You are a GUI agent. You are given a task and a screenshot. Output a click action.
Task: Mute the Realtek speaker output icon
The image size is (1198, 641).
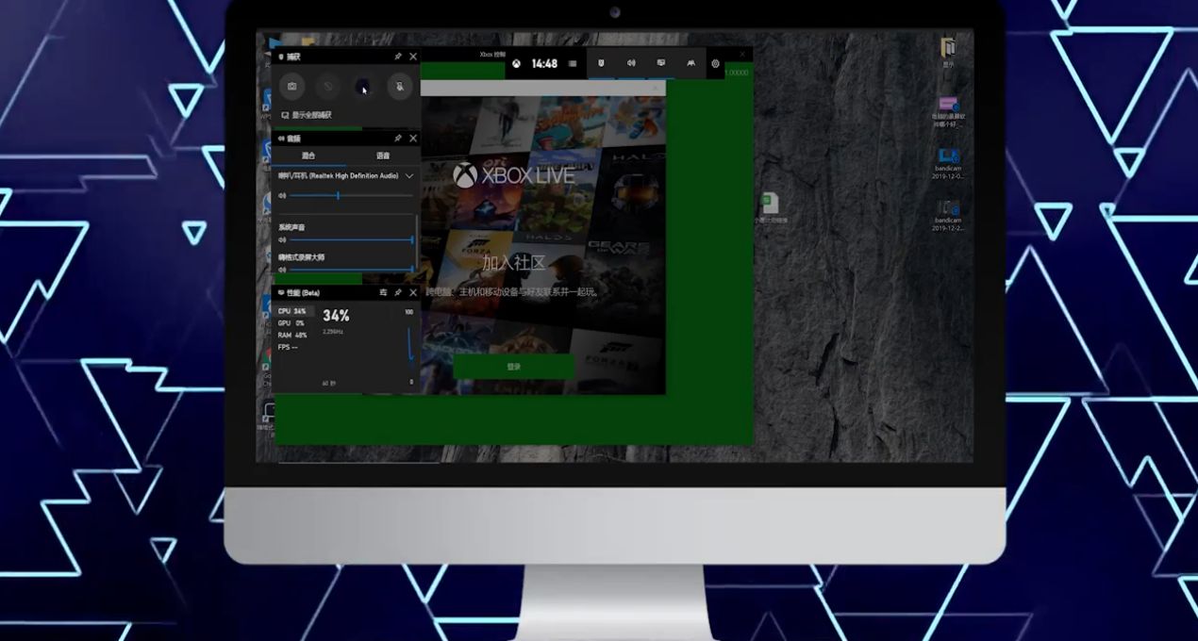(x=282, y=195)
